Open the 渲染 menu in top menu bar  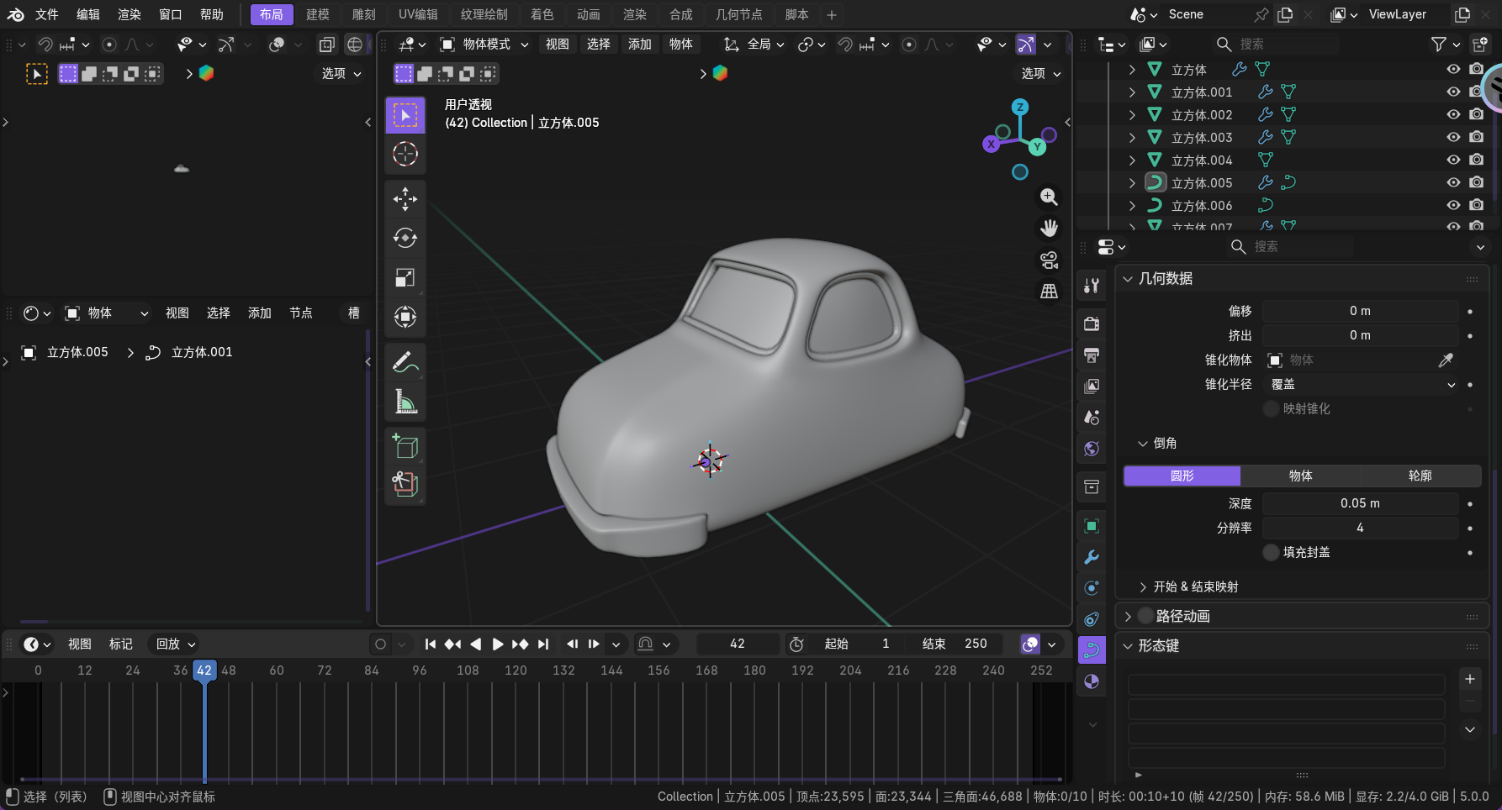[129, 14]
